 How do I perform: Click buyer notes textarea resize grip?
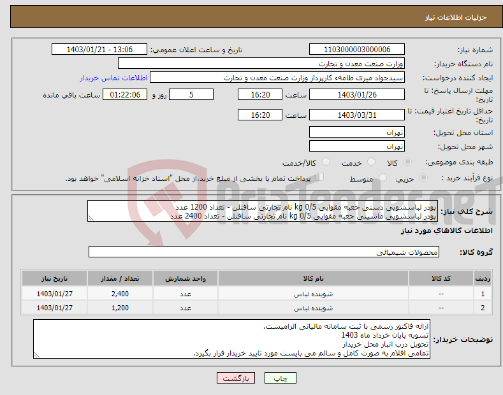(37, 355)
